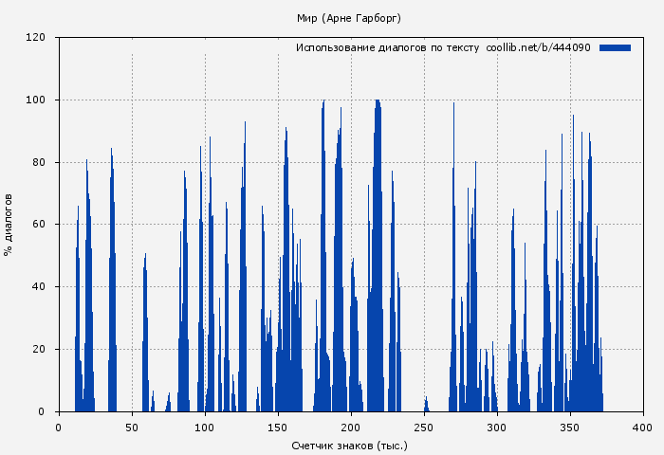This screenshot has height=455, width=664.
Task: Click the small isolated bar near 250
Action: [426, 406]
